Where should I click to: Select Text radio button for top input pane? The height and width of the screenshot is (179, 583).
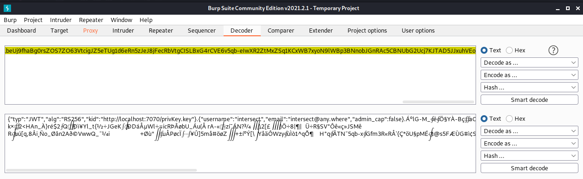[x=491, y=50]
